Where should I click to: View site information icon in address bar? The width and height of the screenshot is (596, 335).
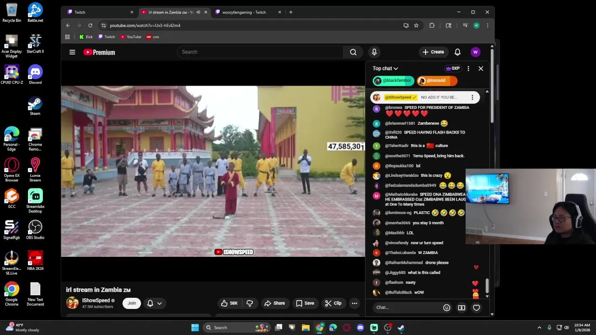(x=103, y=26)
